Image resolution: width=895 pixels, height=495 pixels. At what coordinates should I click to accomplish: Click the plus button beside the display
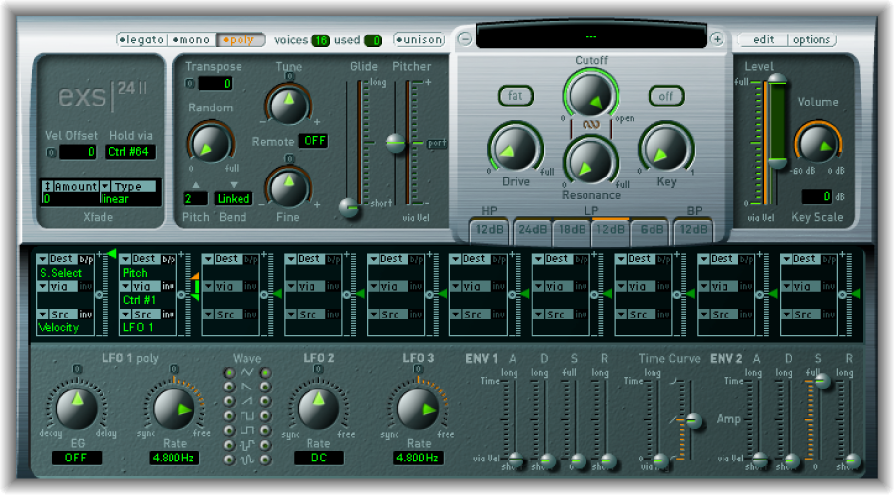point(717,39)
